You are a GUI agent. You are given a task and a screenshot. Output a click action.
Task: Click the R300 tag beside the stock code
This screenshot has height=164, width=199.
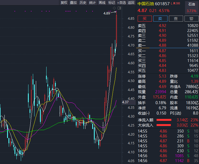(x=177, y=3)
